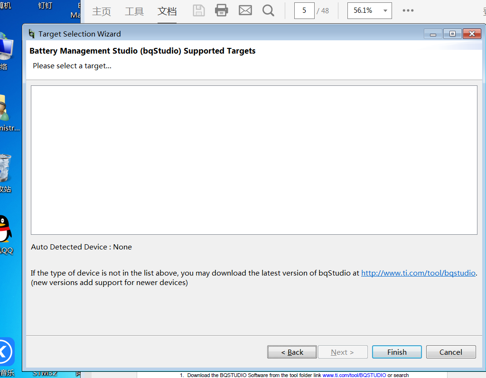Open the zoom level dropdown showing 56.1%
Image resolution: width=486 pixels, height=378 pixels.
(369, 10)
